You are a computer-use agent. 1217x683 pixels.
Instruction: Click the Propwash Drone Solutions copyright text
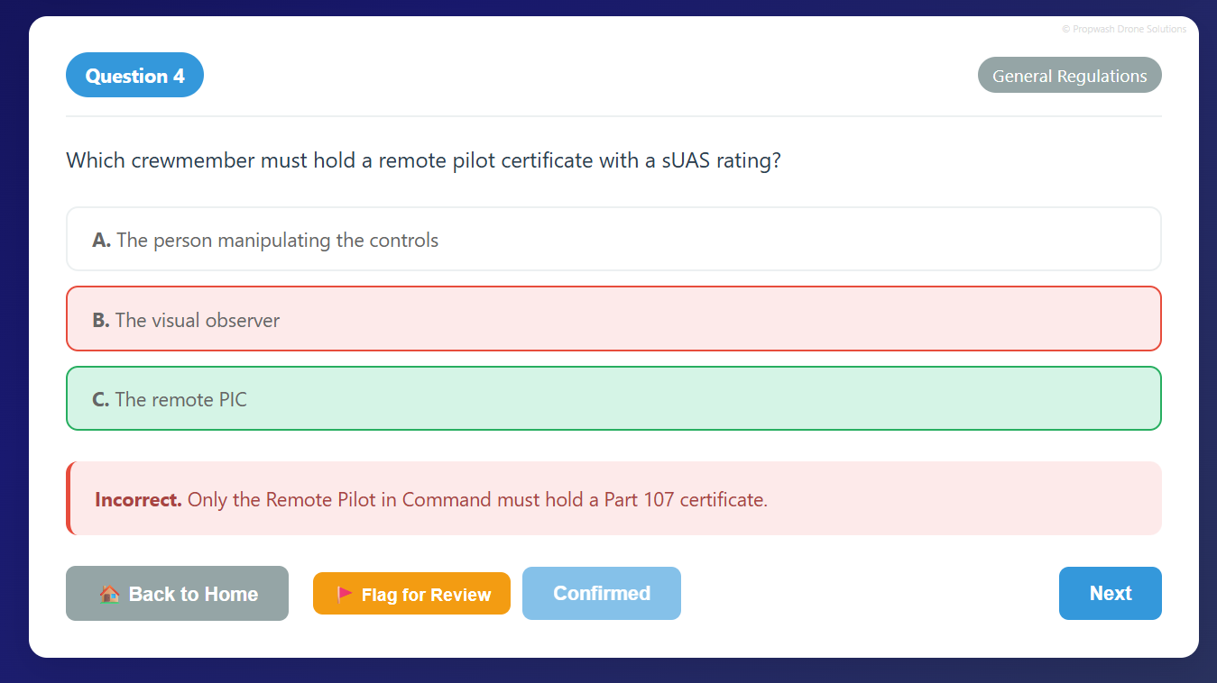[x=1124, y=29]
